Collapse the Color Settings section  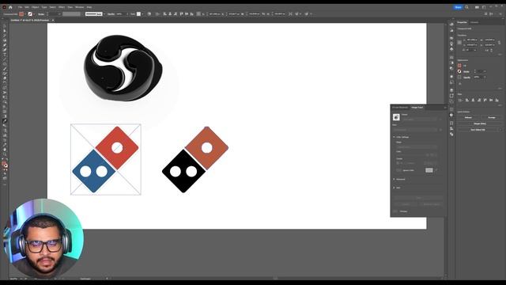(394, 137)
